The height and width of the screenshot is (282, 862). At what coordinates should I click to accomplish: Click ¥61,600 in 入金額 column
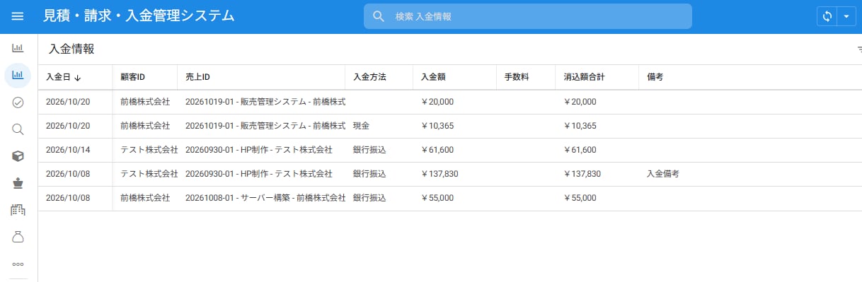437,150
